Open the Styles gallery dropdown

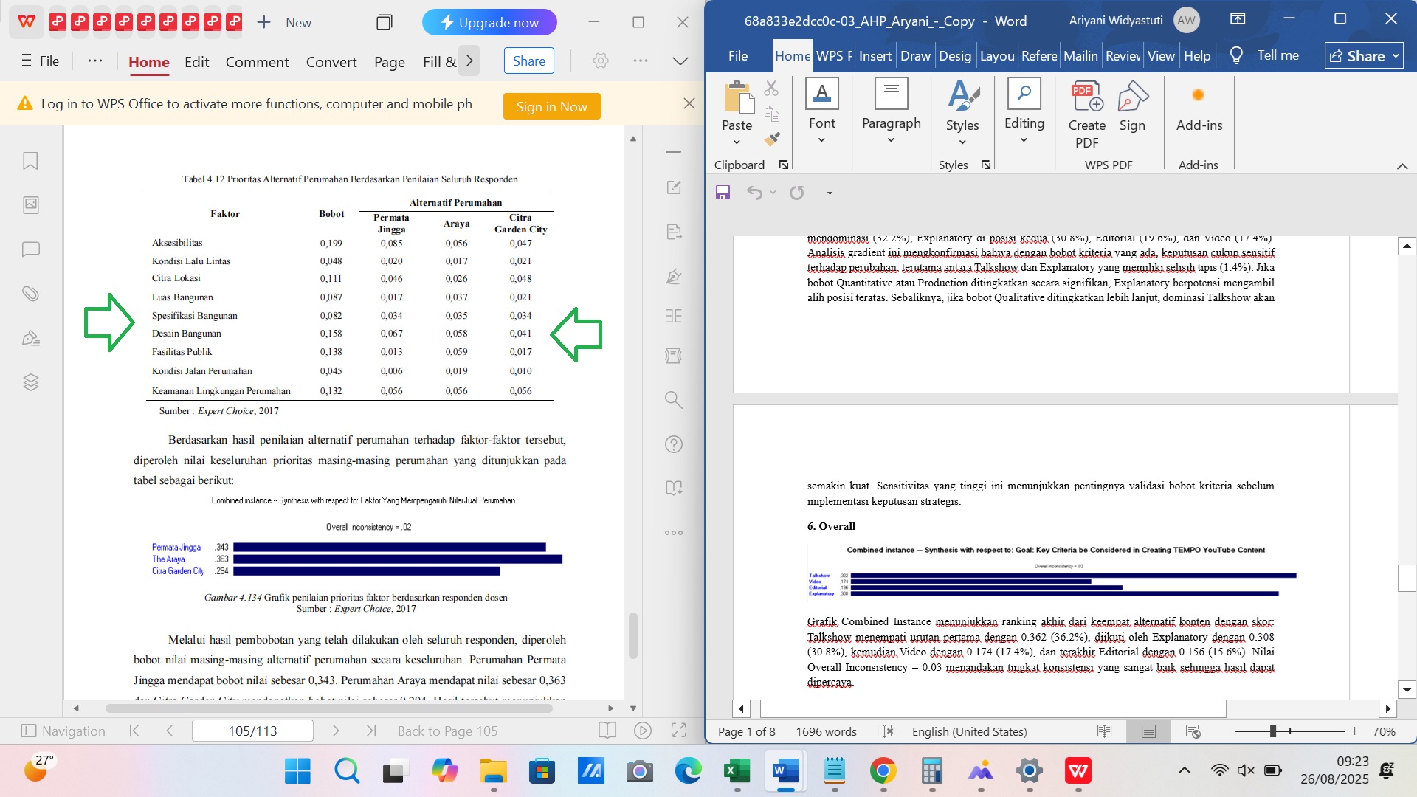click(x=962, y=142)
